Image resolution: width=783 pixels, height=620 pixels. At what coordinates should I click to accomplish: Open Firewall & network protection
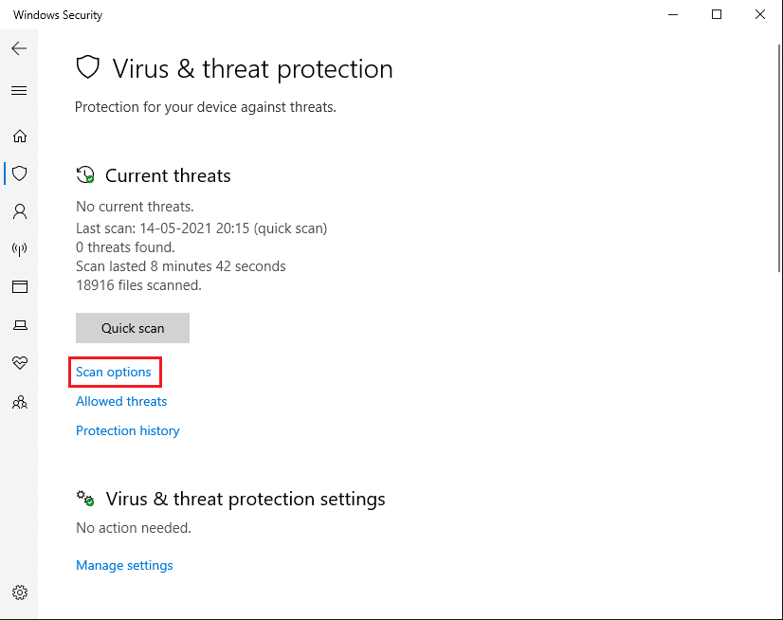coord(19,249)
